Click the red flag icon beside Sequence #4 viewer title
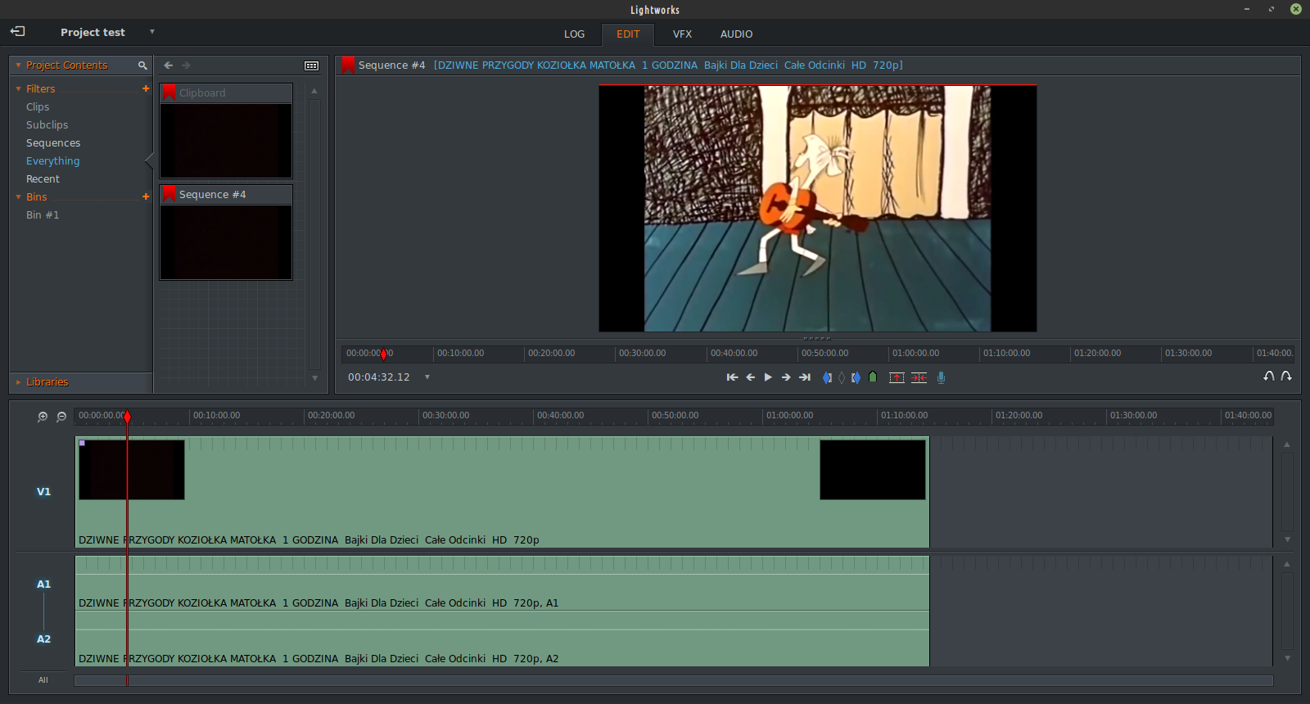The height and width of the screenshot is (704, 1310). 348,65
